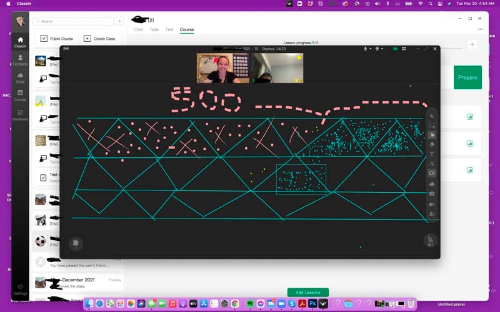Image resolution: width=500 pixels, height=312 pixels.
Task: Choose the Text tool in whiteboard toolbar
Action: coord(432,154)
